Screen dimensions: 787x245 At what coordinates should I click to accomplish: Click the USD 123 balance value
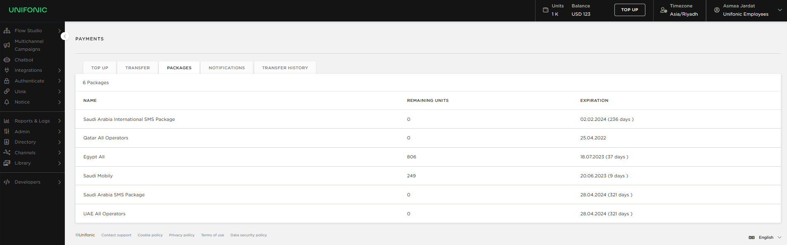click(581, 14)
